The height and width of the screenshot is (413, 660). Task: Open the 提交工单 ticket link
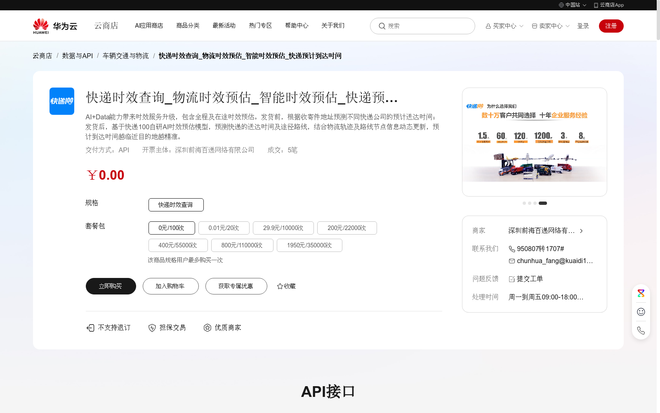530,279
